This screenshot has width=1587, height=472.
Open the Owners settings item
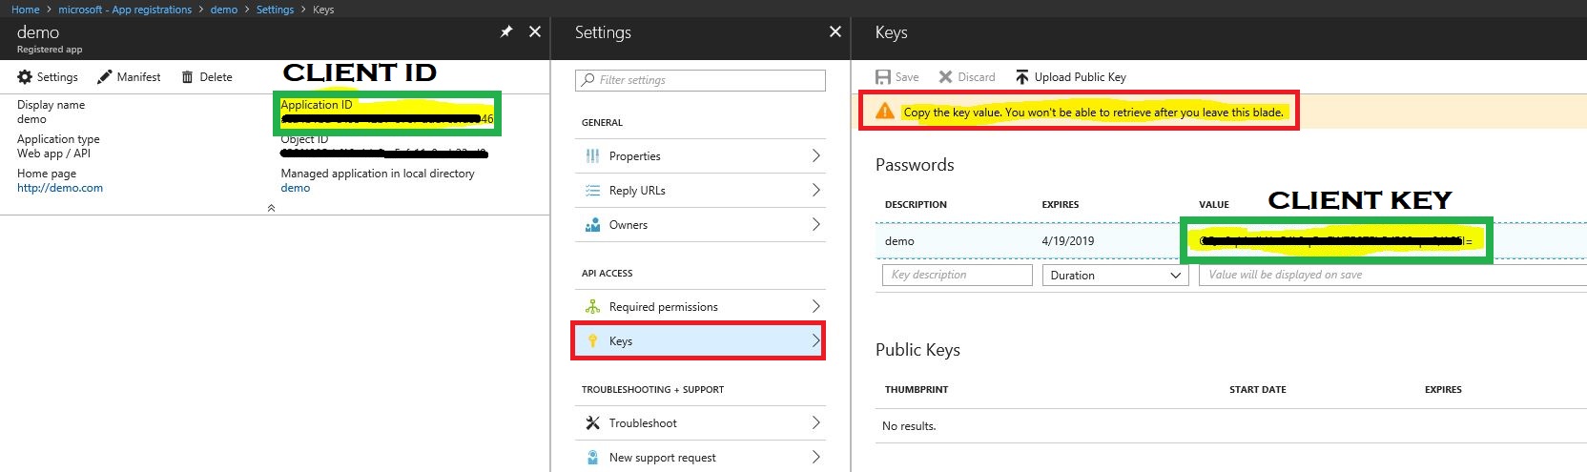(628, 225)
